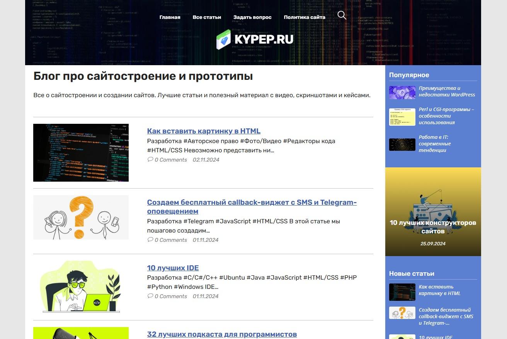Open Политика сайта menu link
The width and height of the screenshot is (507, 339).
(x=305, y=17)
